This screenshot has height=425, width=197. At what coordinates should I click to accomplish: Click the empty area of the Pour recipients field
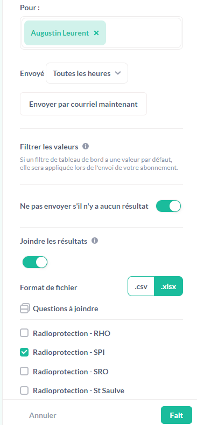click(143, 33)
